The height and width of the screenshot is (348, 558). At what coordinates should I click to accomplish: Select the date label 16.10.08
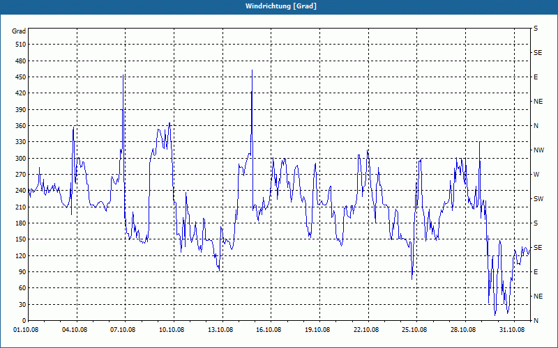point(269,330)
